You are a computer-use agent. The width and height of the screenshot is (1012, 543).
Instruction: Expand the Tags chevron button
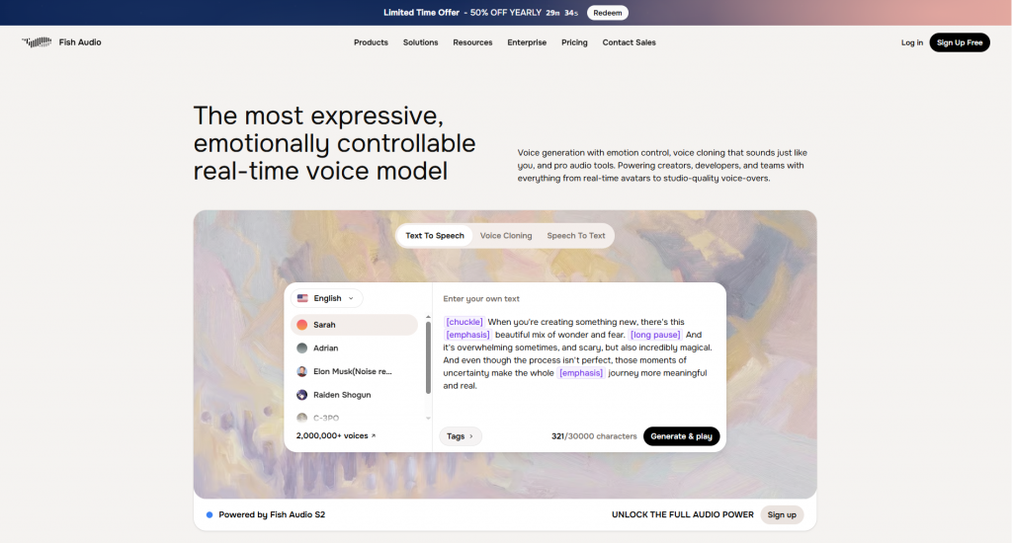pyautogui.click(x=461, y=436)
